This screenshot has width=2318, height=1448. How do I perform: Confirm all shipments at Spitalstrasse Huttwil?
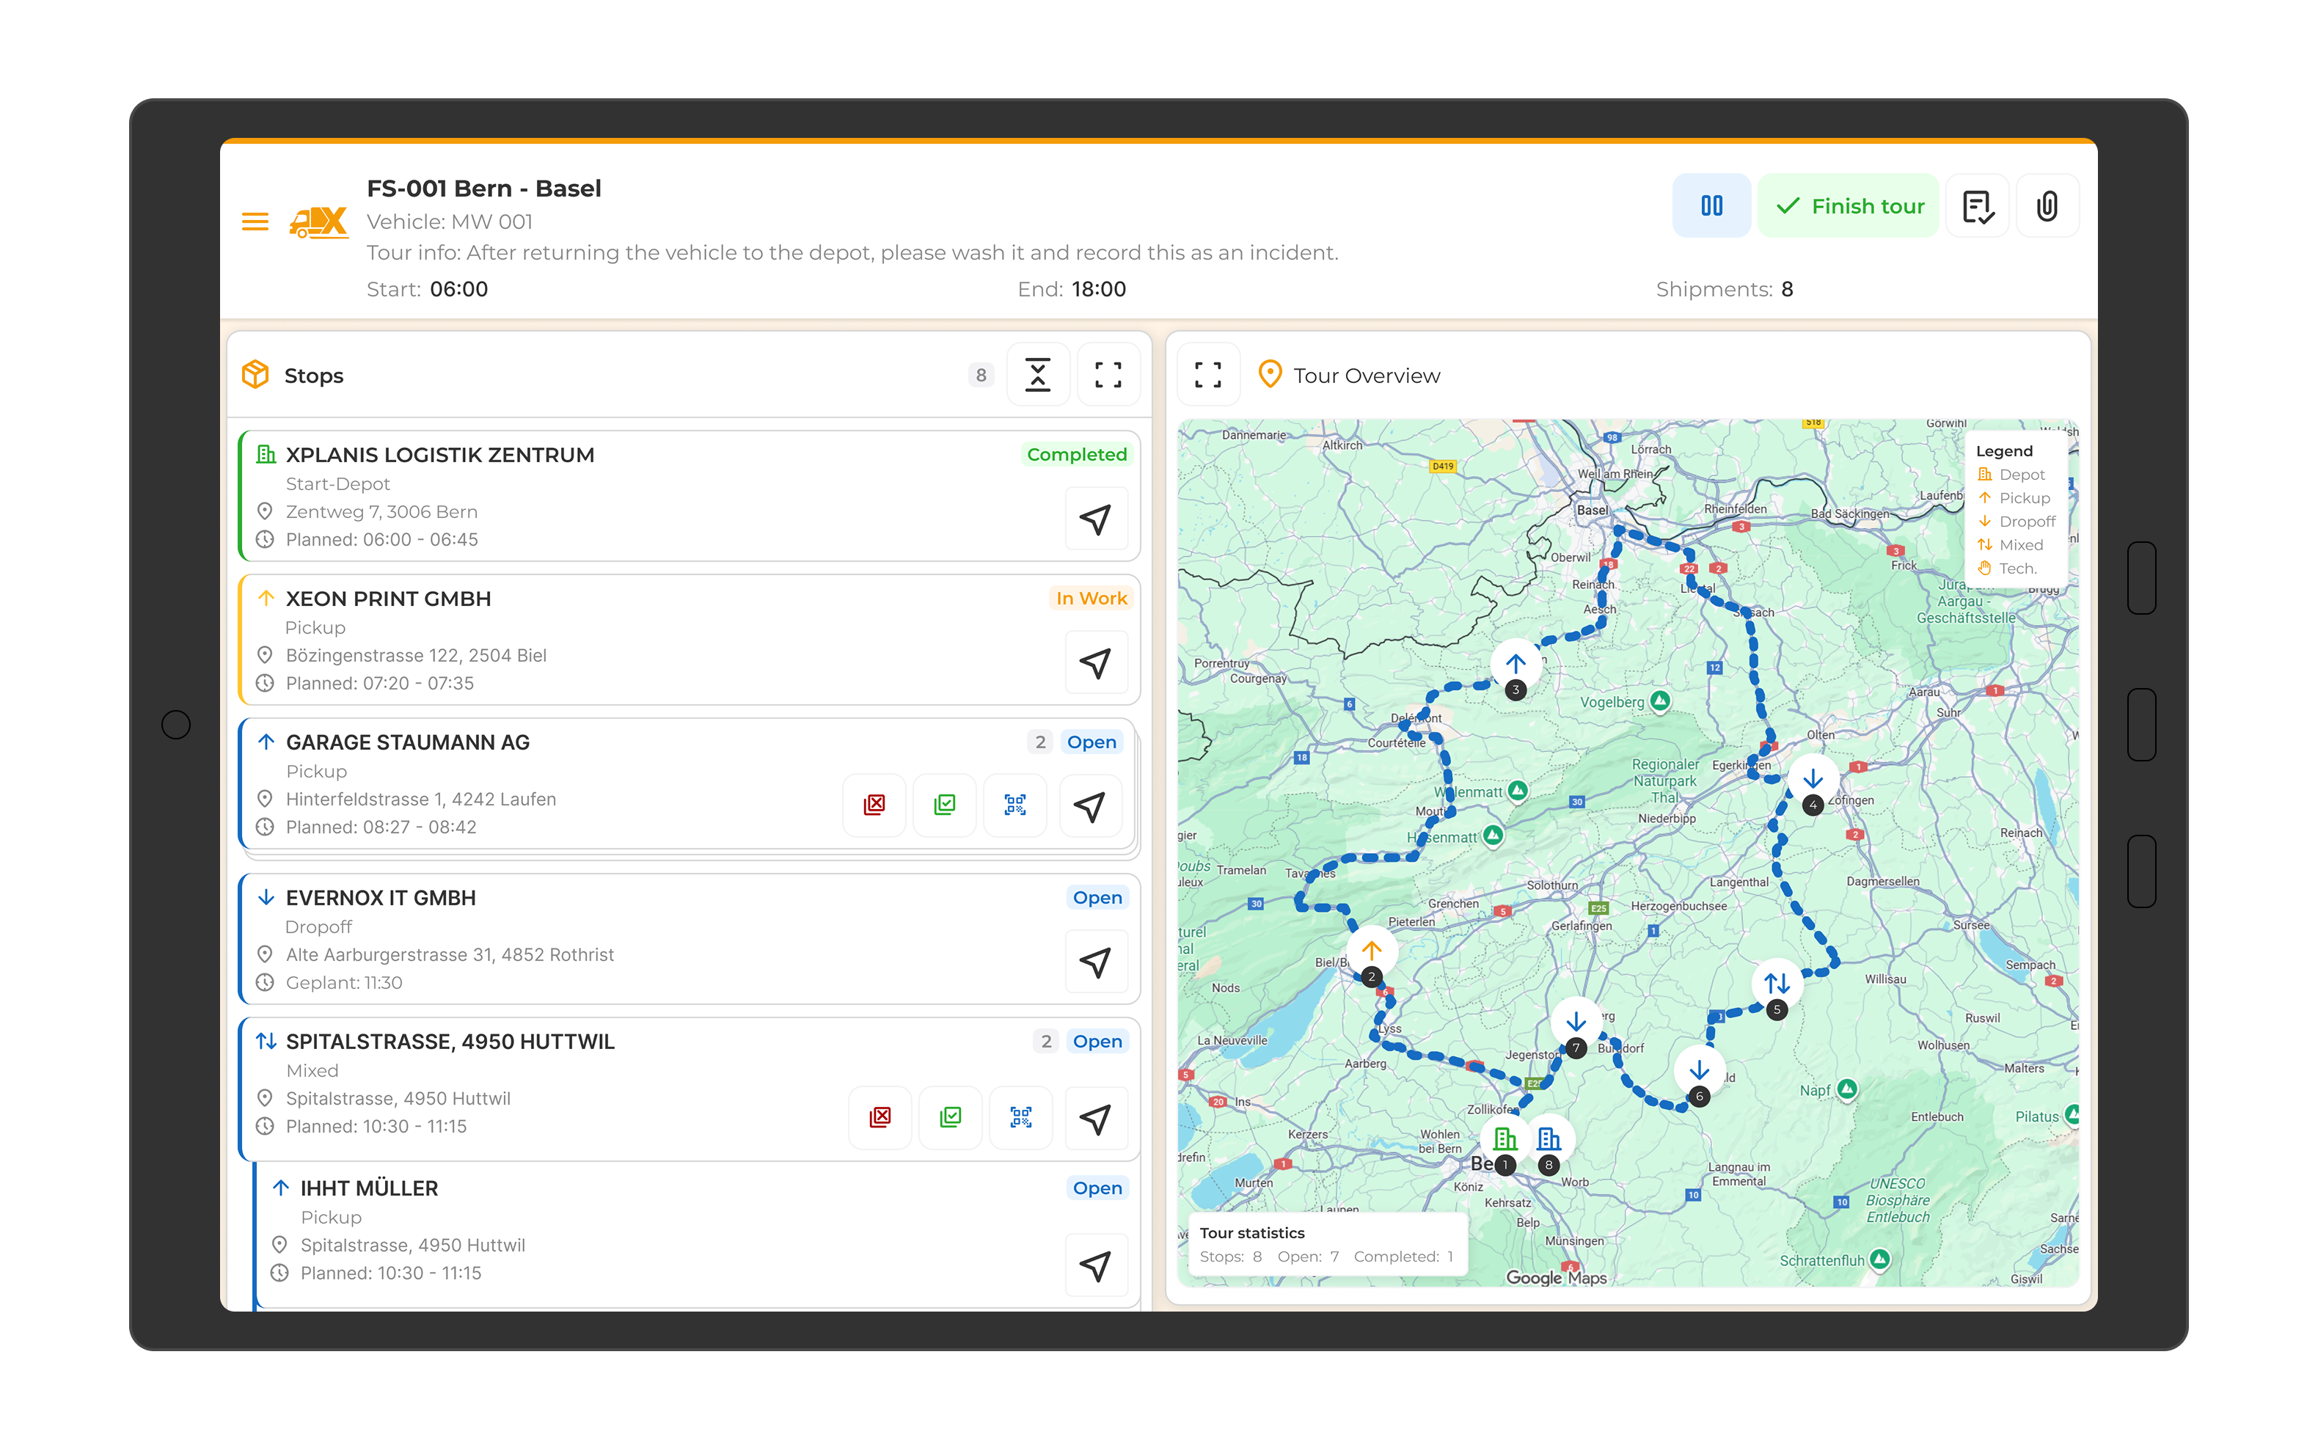click(x=951, y=1118)
